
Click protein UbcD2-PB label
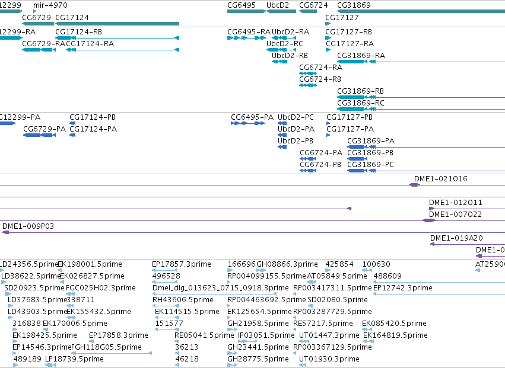296,141
